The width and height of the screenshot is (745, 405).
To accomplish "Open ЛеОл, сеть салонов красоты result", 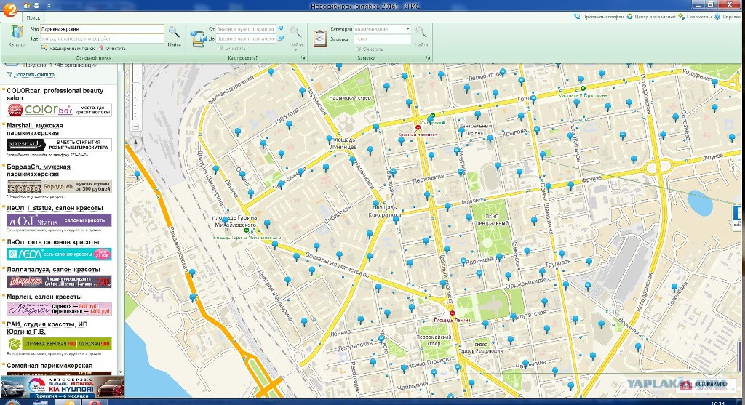I will point(52,242).
